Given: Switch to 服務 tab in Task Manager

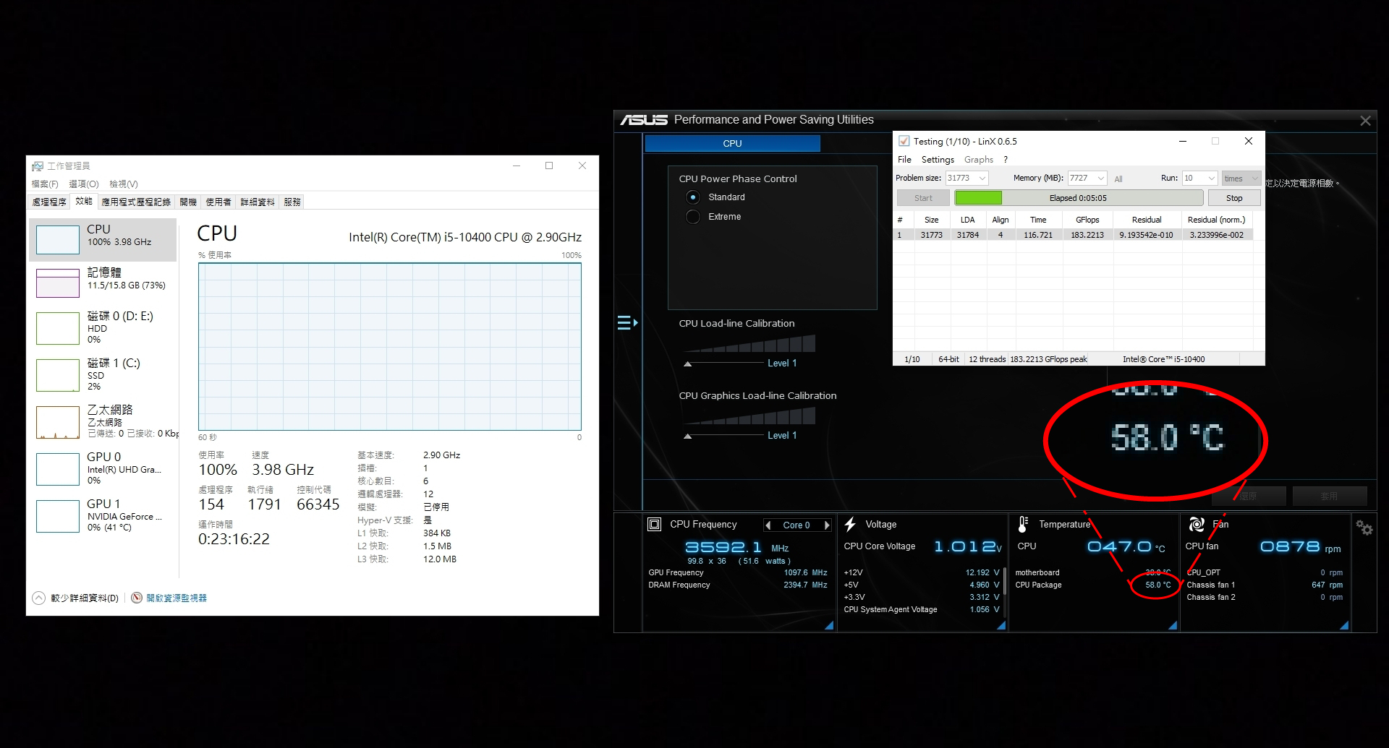Looking at the screenshot, I should (x=292, y=202).
